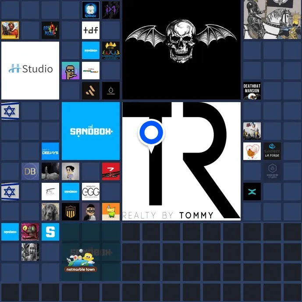
Task: Click the tdf logo land tile
Action: coord(91,30)
